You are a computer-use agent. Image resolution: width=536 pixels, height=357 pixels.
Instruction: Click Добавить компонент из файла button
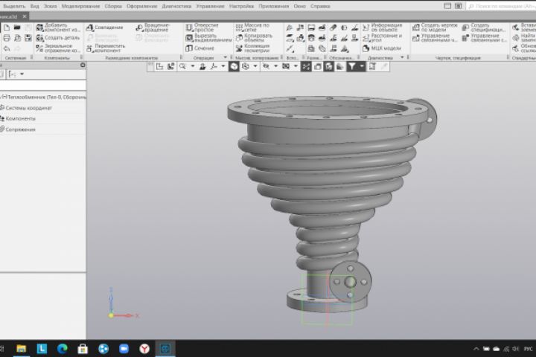point(58,28)
